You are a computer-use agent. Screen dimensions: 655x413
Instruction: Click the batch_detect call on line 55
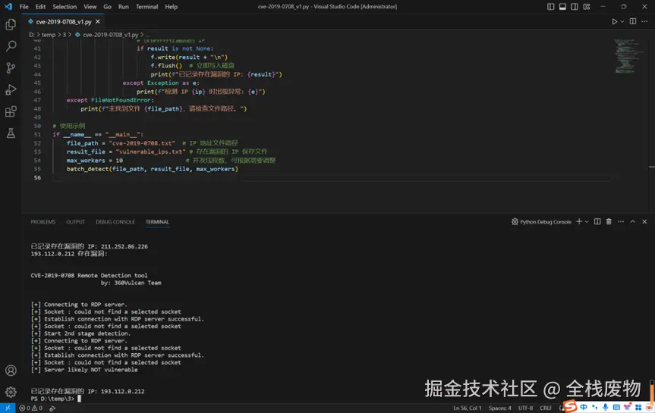(152, 169)
